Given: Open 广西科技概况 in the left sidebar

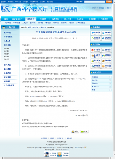Looking at the screenshot, I should click(x=9, y=85).
